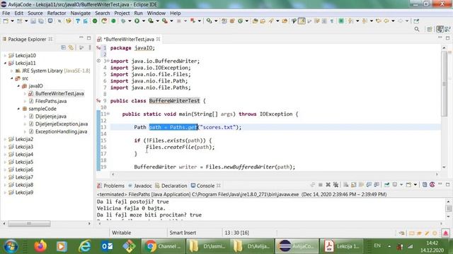This screenshot has width=453, height=254.
Task: Collapse the src folder
Action: tap(12, 78)
